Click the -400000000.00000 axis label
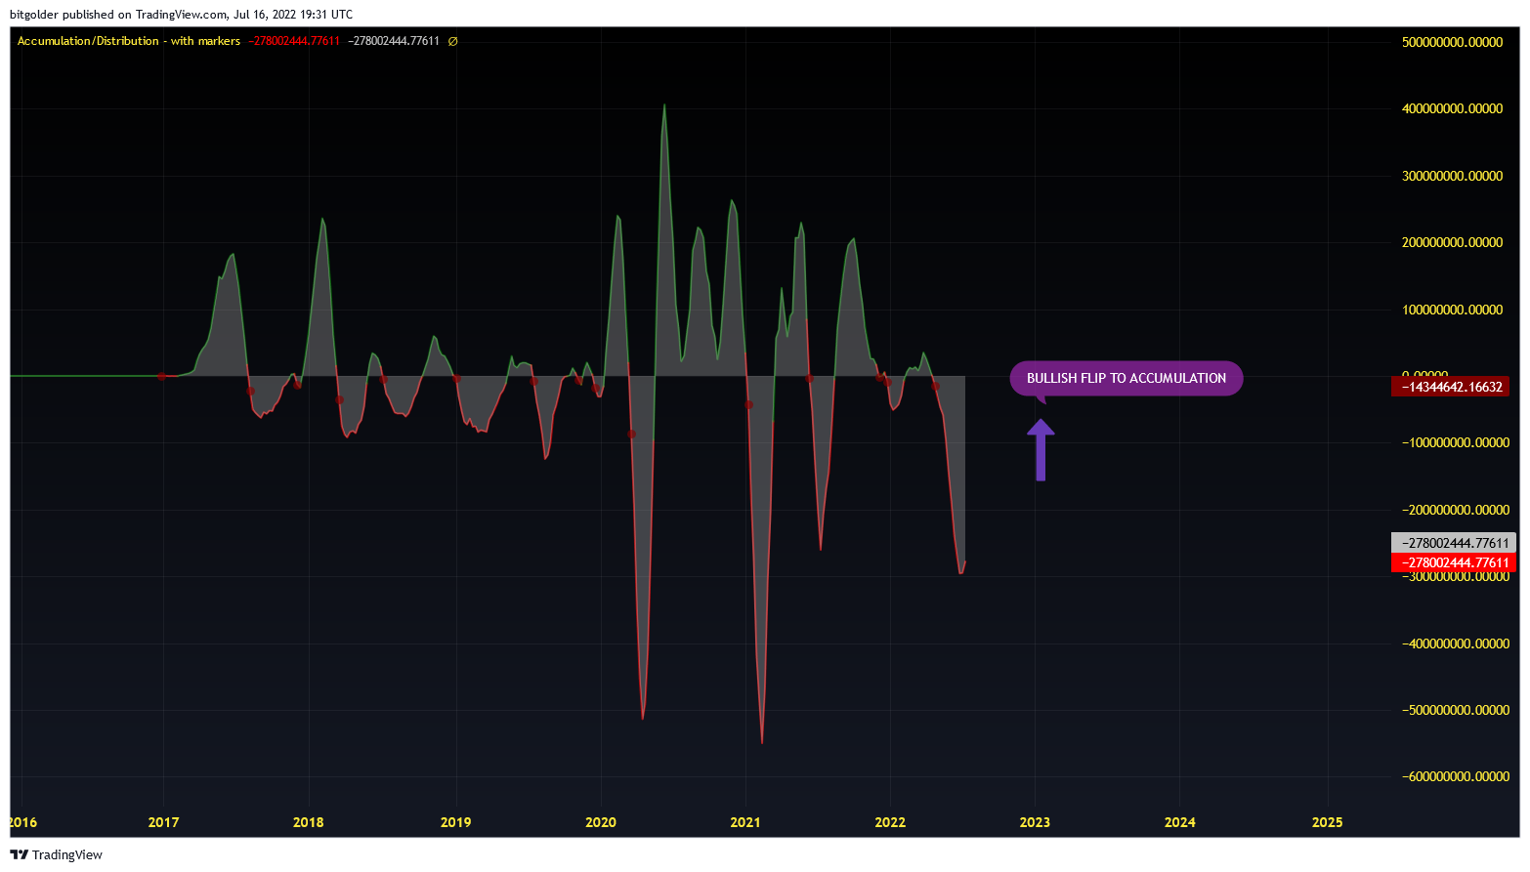Viewport: 1530px width, 872px height. [x=1456, y=644]
